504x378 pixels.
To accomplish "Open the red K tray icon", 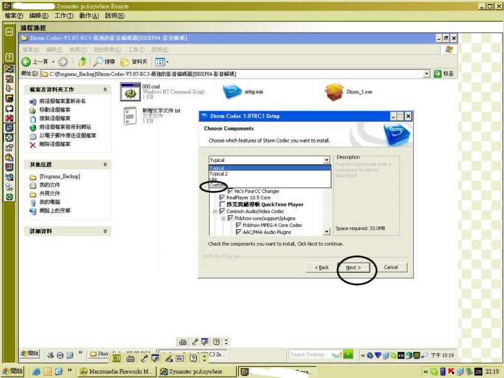I will [451, 372].
